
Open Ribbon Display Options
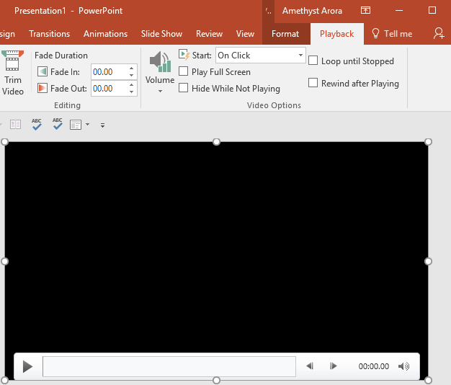[x=366, y=11]
